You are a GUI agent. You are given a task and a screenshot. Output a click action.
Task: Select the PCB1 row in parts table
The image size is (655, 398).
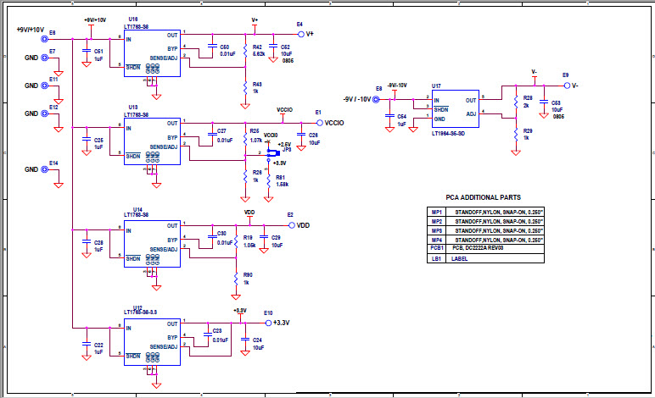486,247
